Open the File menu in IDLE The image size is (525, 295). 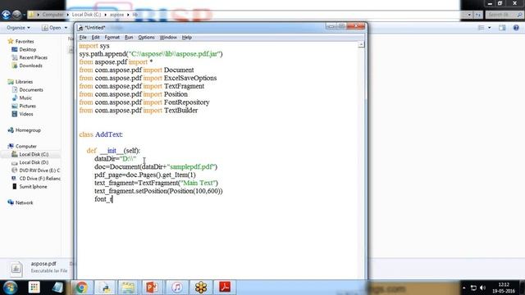83,38
